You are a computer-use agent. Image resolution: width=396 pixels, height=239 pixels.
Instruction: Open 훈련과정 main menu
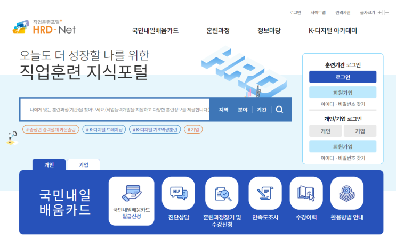218,30
